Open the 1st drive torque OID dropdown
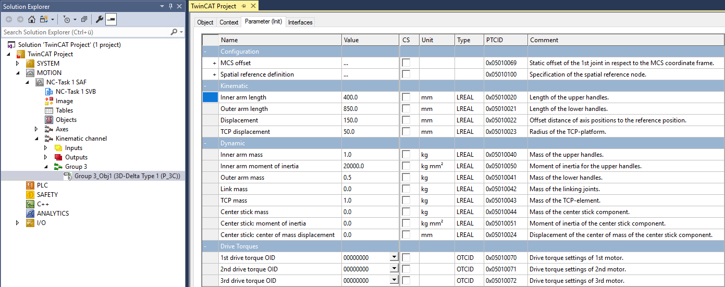This screenshot has height=287, width=725. point(394,258)
